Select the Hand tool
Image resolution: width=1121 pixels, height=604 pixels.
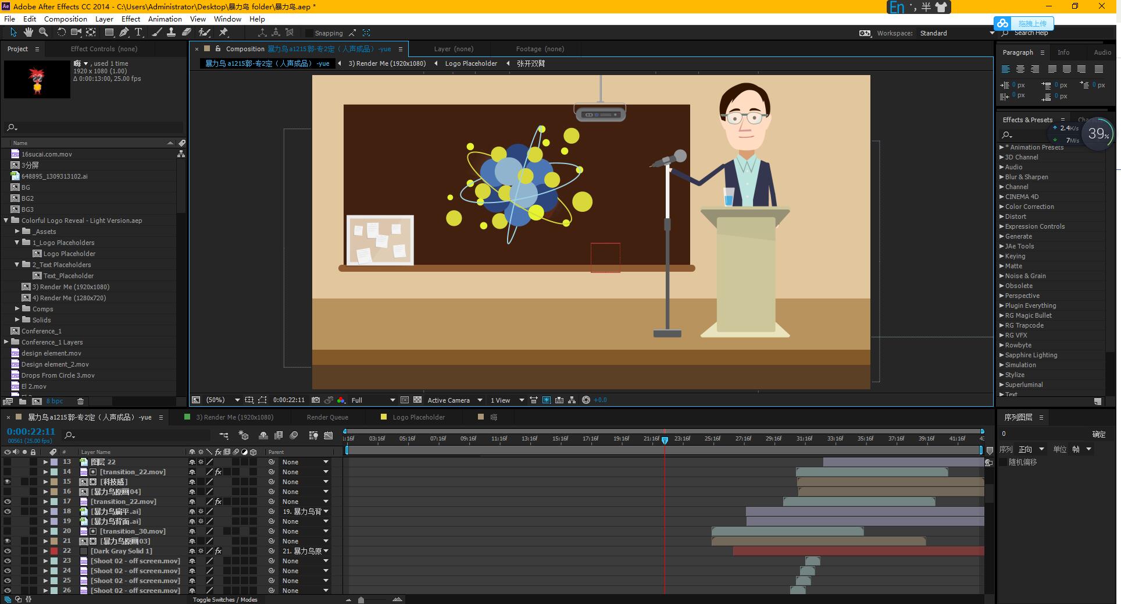[x=28, y=33]
